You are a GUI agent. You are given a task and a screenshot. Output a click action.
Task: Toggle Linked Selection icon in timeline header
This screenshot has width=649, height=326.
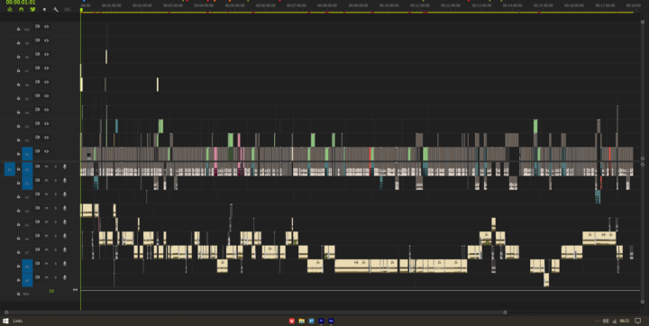pyautogui.click(x=32, y=9)
